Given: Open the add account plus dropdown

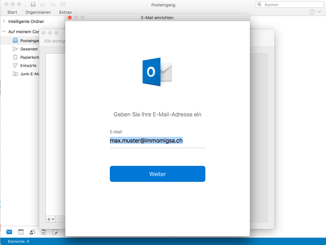Looking at the screenshot, I should pos(51,219).
